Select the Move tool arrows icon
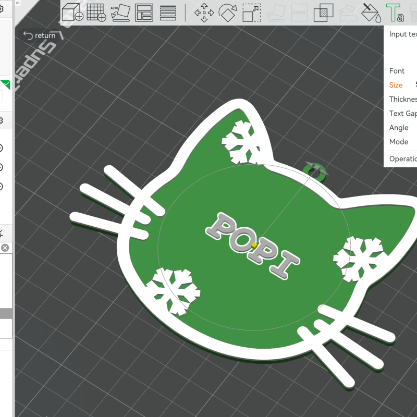The height and width of the screenshot is (417, 417). [204, 12]
